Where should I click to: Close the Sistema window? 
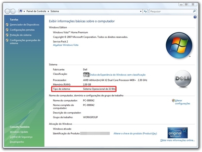193,4
